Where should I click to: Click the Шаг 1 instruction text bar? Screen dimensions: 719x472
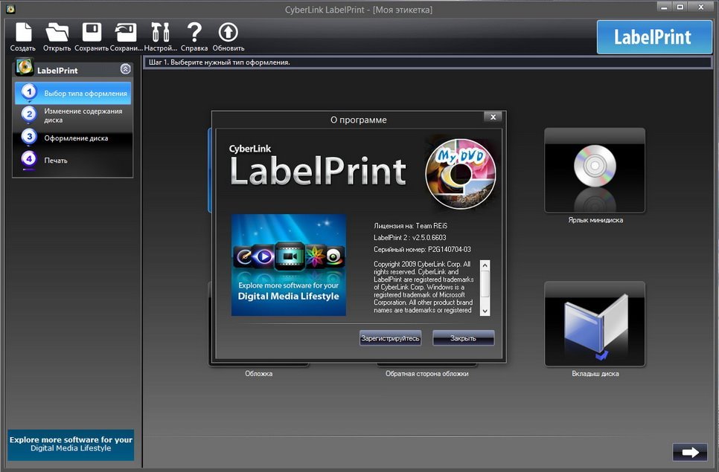[x=427, y=62]
